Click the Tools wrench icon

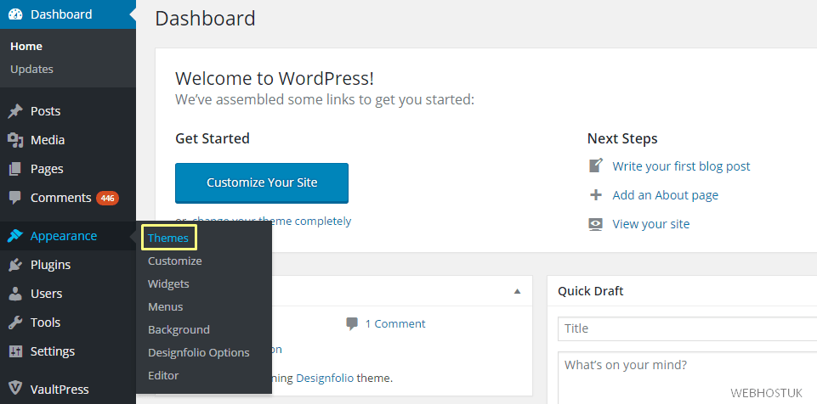(15, 323)
